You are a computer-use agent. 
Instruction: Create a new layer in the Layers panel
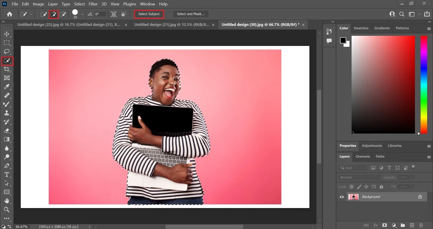pos(412,225)
